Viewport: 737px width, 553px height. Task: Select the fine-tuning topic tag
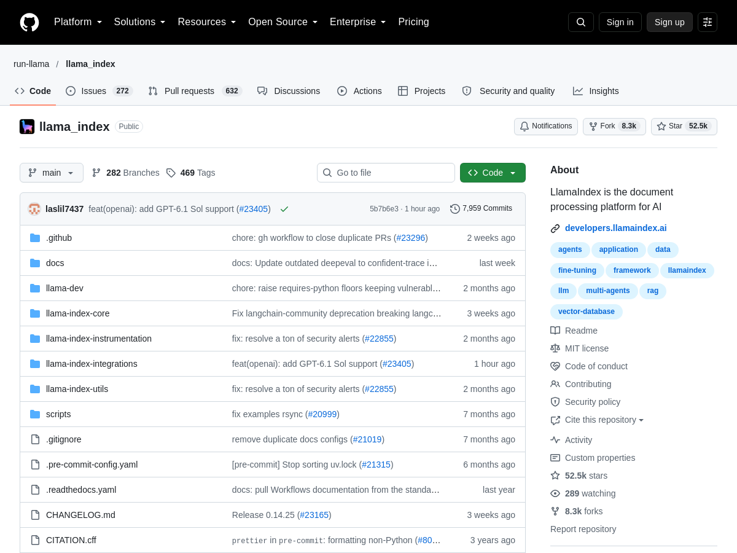click(577, 270)
